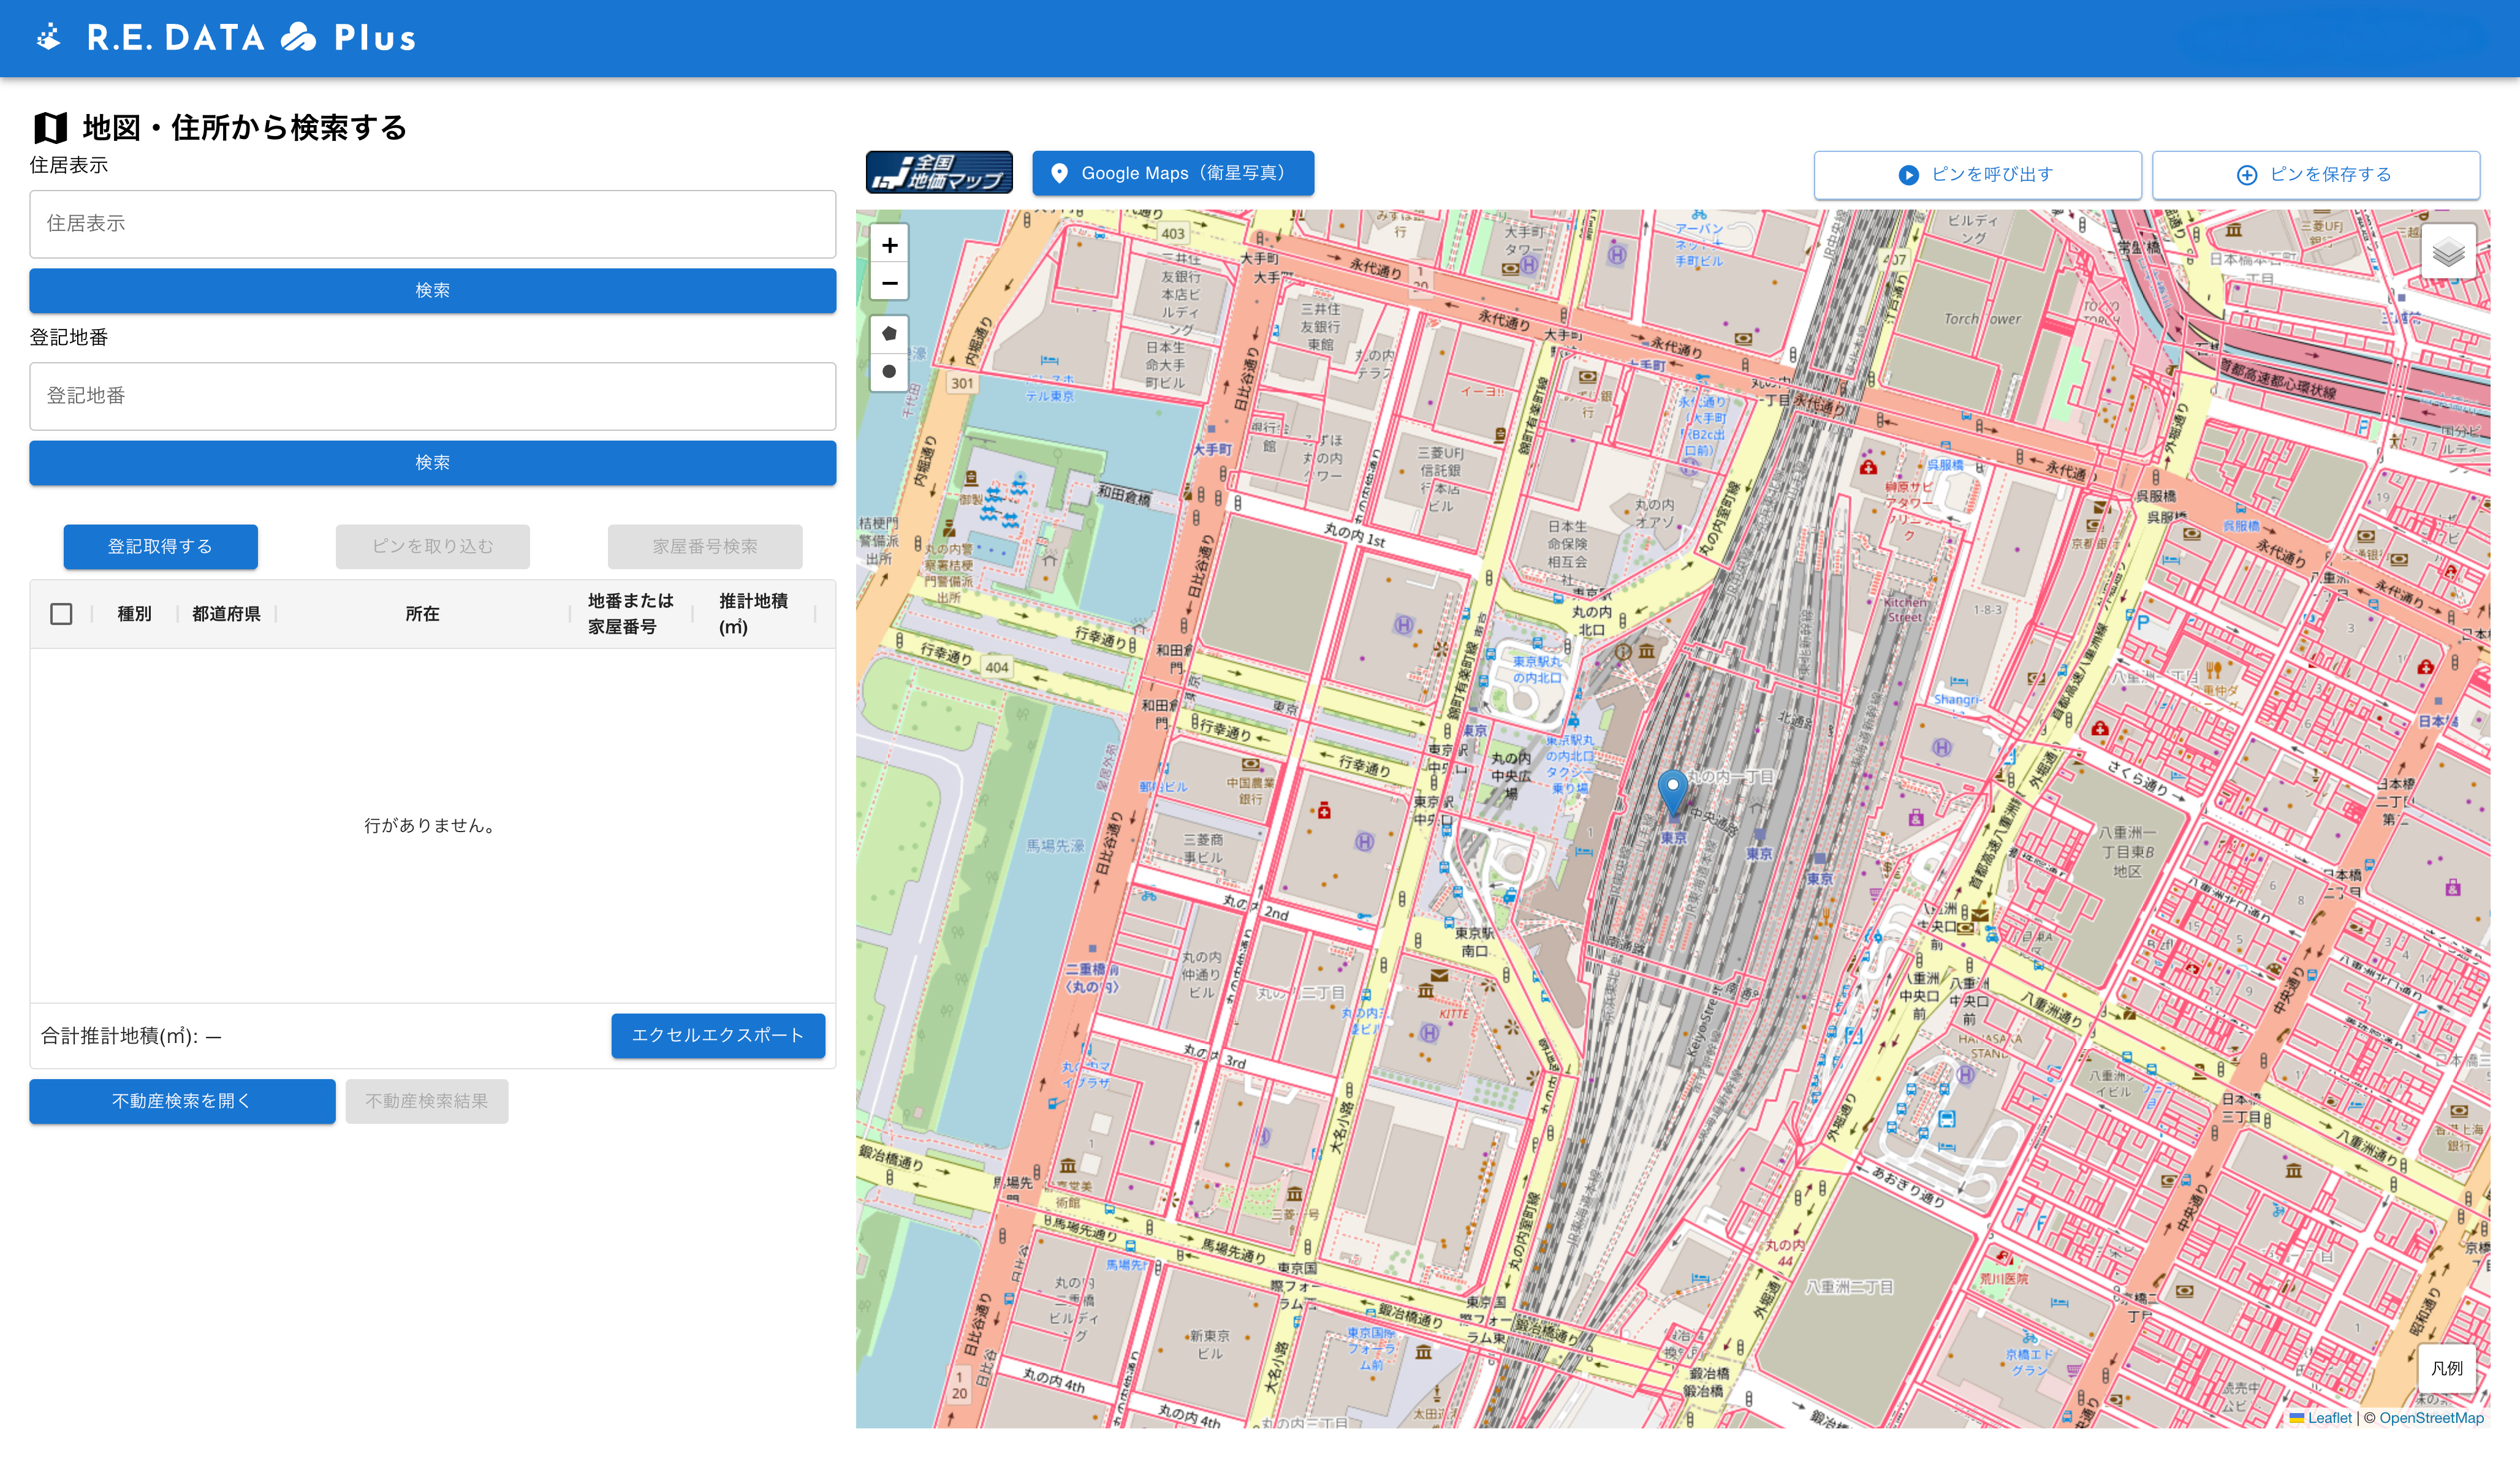Open the 全国地価マップ logo link
This screenshot has height=1467, width=2520.
[x=938, y=173]
